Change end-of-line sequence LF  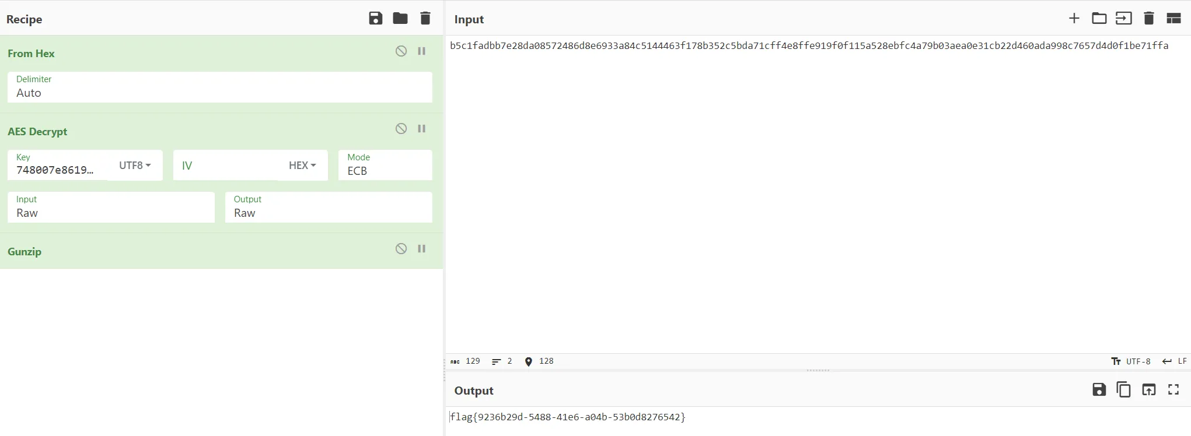tap(1175, 361)
